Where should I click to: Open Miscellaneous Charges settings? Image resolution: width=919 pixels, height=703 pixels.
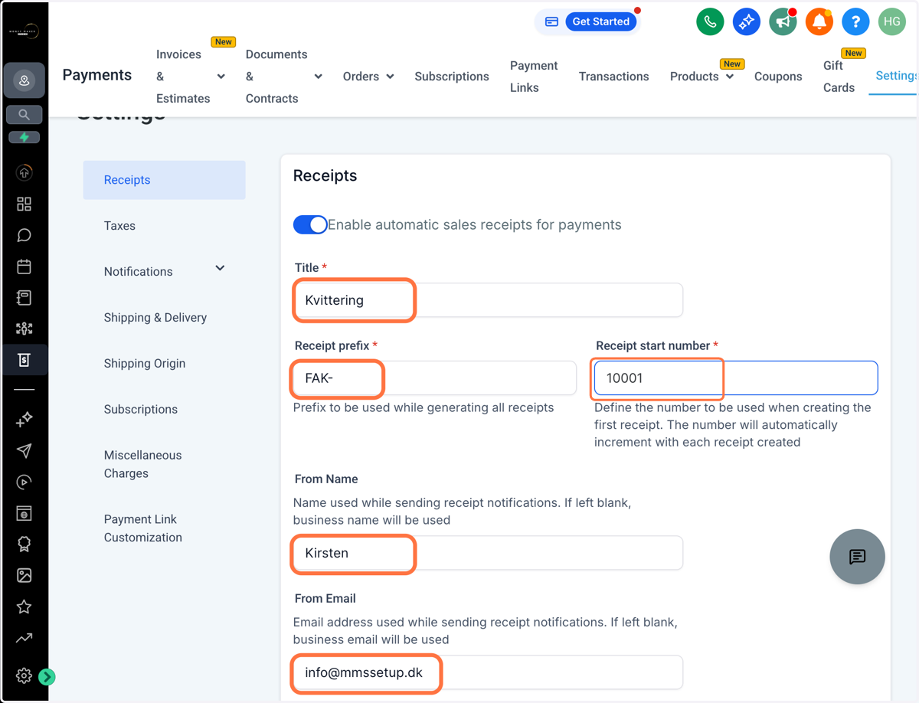click(x=143, y=464)
